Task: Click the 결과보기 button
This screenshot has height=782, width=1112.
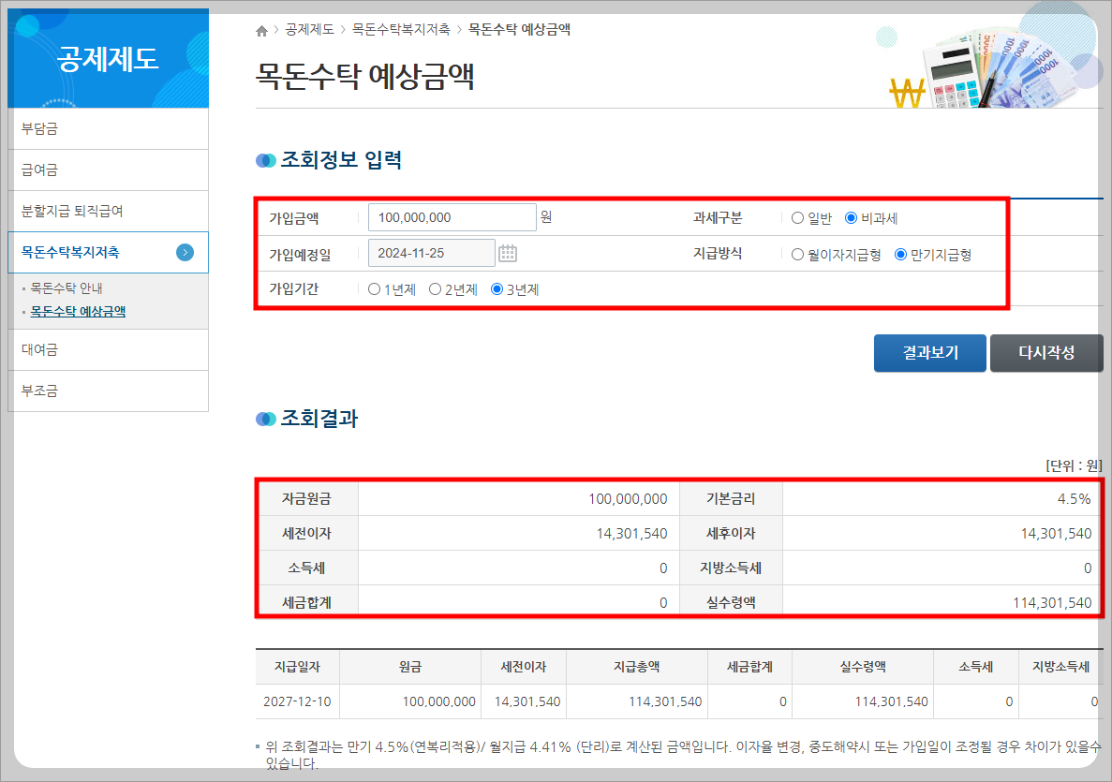Action: click(929, 353)
